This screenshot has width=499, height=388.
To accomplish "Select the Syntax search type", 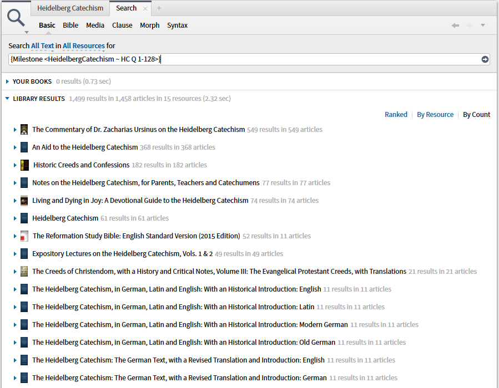I will pos(177,25).
